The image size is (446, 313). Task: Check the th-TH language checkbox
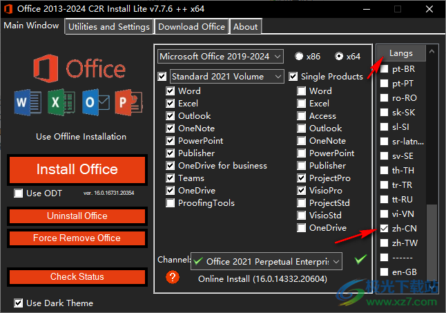tap(385, 171)
